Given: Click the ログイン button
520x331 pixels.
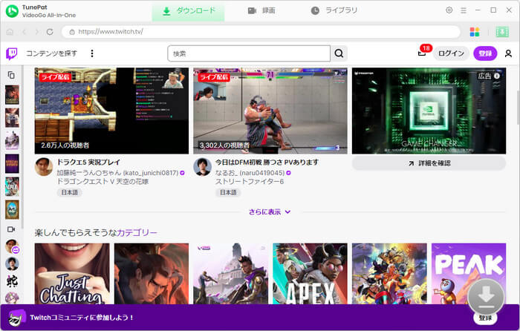Looking at the screenshot, I should (x=451, y=53).
